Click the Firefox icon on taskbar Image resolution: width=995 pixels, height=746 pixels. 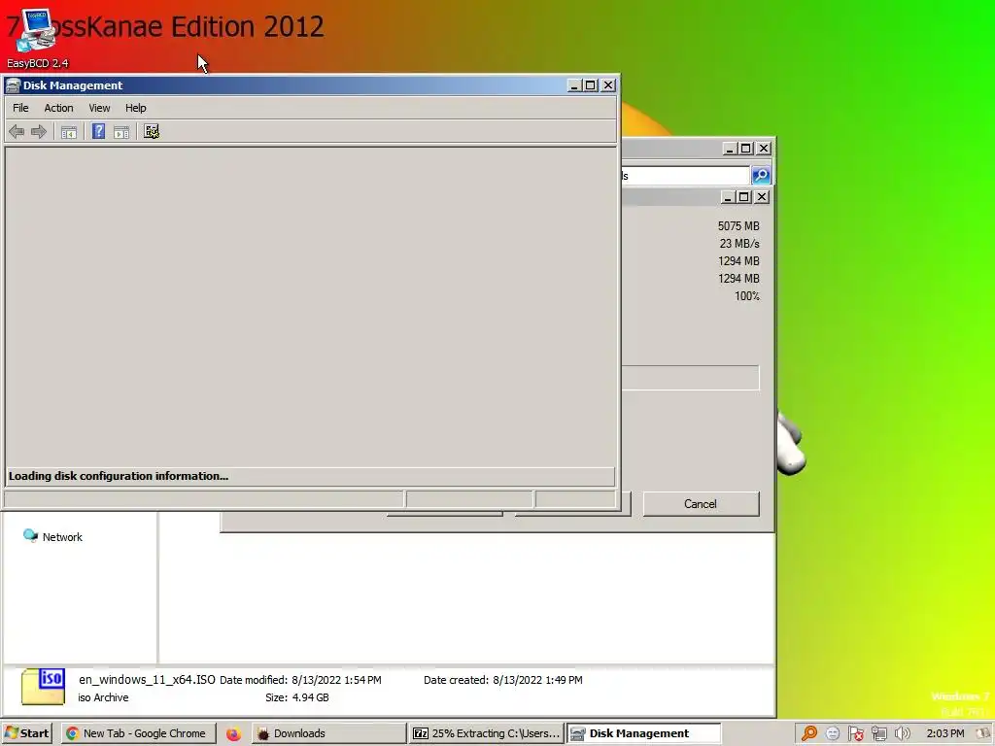click(233, 734)
